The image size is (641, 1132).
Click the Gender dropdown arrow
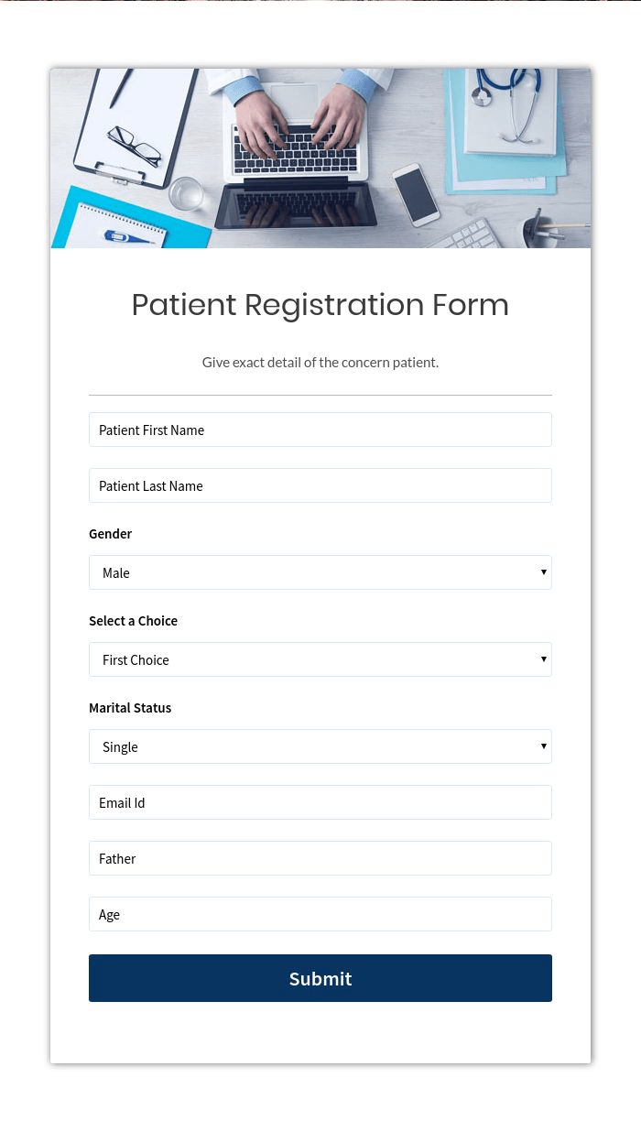[543, 571]
